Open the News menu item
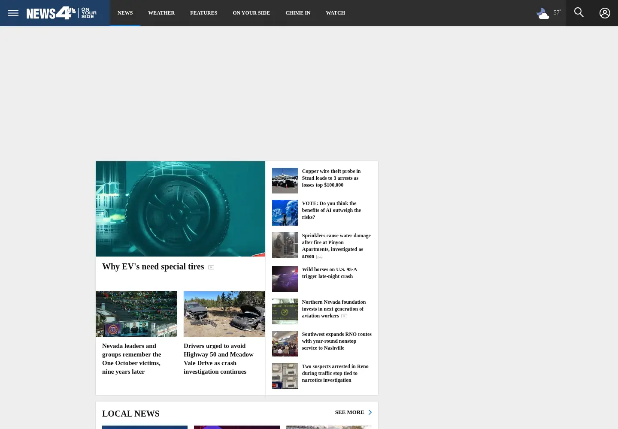Screen dimensions: 618x429 coord(125,13)
